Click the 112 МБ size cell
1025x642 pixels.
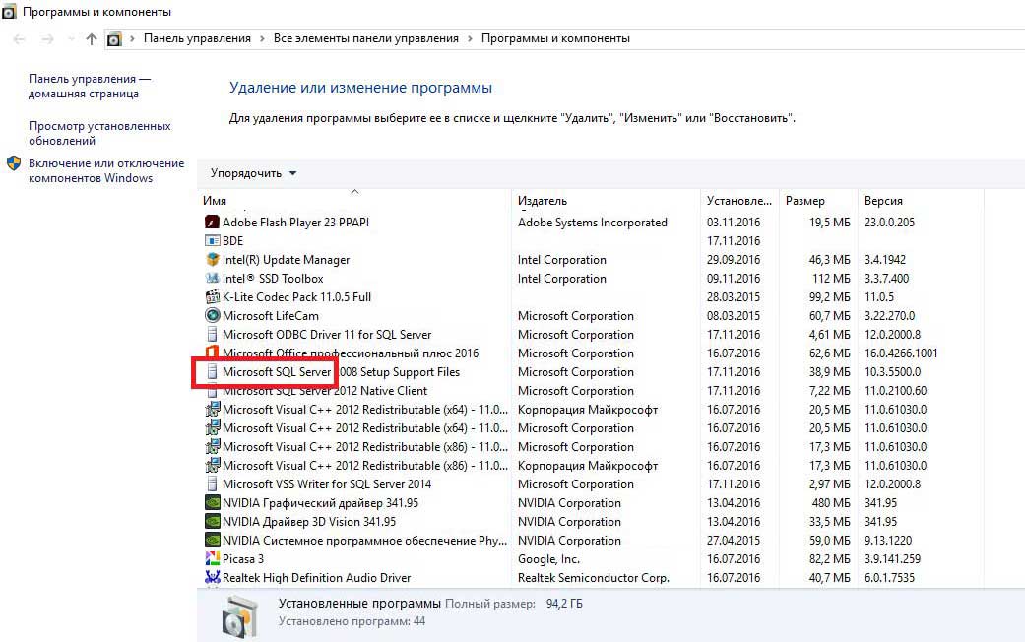pyautogui.click(x=831, y=279)
